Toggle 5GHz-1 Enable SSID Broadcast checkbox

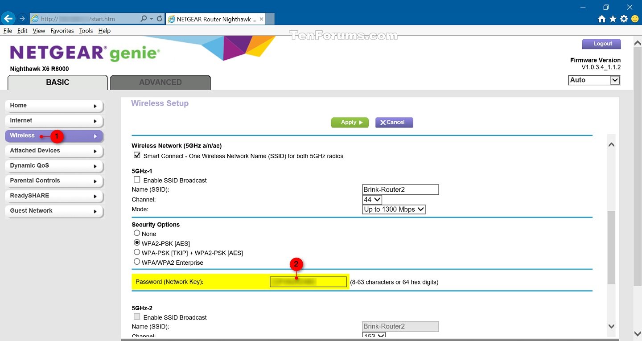click(x=137, y=180)
